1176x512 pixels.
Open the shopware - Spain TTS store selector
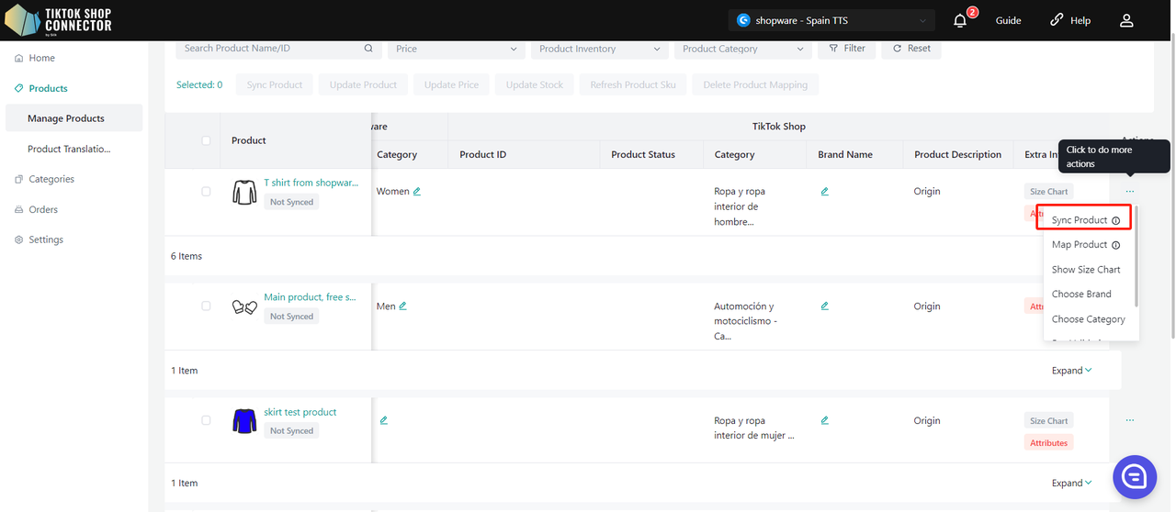831,20
